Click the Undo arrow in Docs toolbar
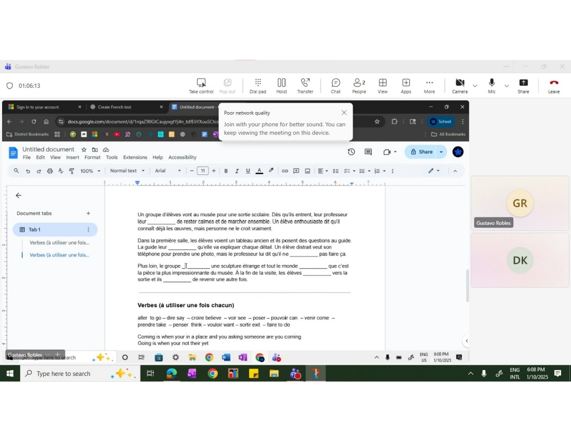This screenshot has height=441, width=571. coord(27,171)
